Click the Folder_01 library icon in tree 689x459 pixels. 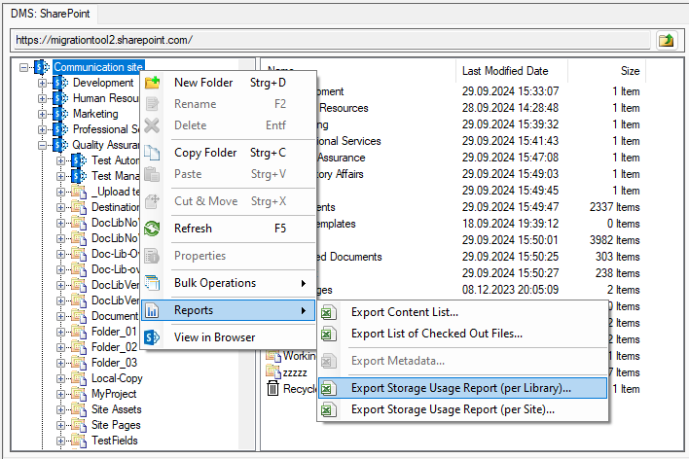click(79, 332)
